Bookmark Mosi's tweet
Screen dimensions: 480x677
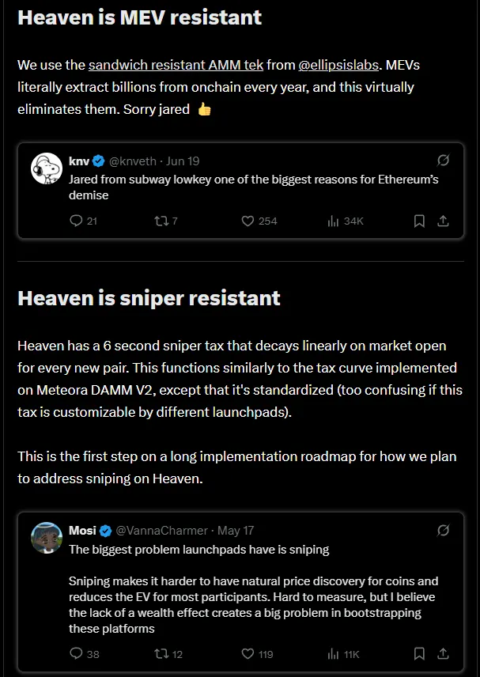(x=418, y=654)
